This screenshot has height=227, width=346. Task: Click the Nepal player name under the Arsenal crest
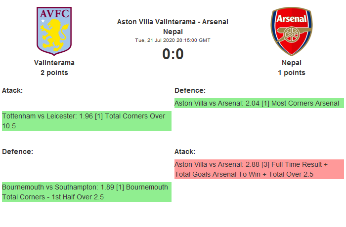coord(291,63)
